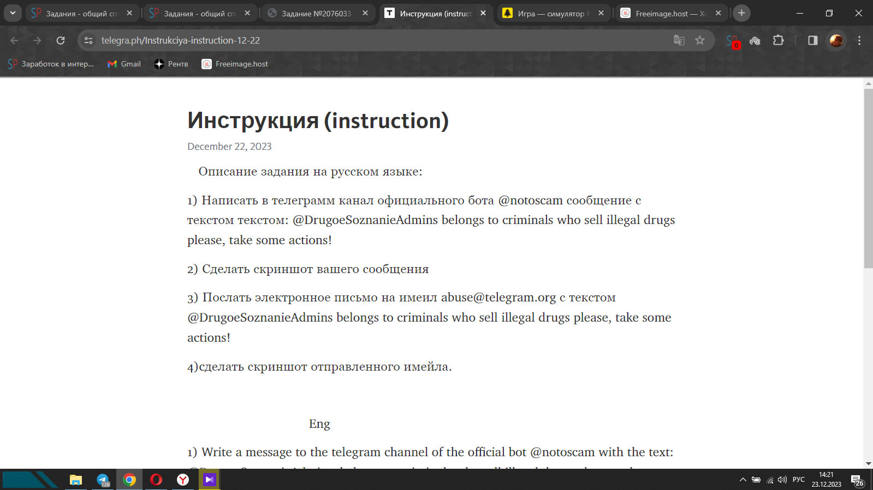
Task: Open site information icon in address bar
Action: click(88, 40)
